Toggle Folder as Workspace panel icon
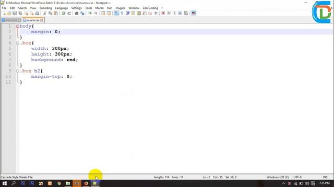This screenshot has height=187, width=334. click(150, 14)
